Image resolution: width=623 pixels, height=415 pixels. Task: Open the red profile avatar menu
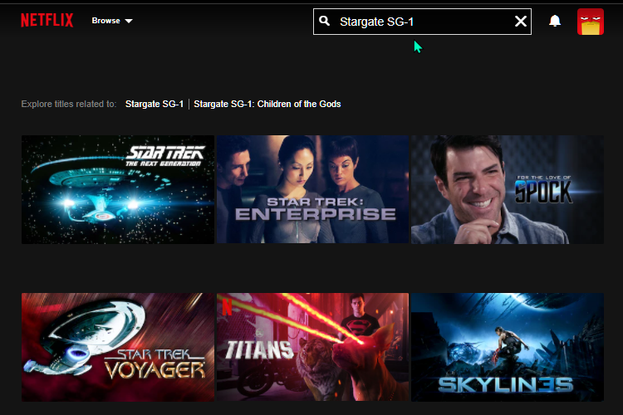[x=591, y=22]
